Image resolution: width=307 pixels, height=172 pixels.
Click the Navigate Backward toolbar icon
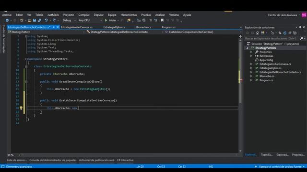point(7,20)
